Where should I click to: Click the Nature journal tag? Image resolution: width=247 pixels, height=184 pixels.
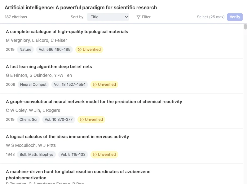point(25,50)
